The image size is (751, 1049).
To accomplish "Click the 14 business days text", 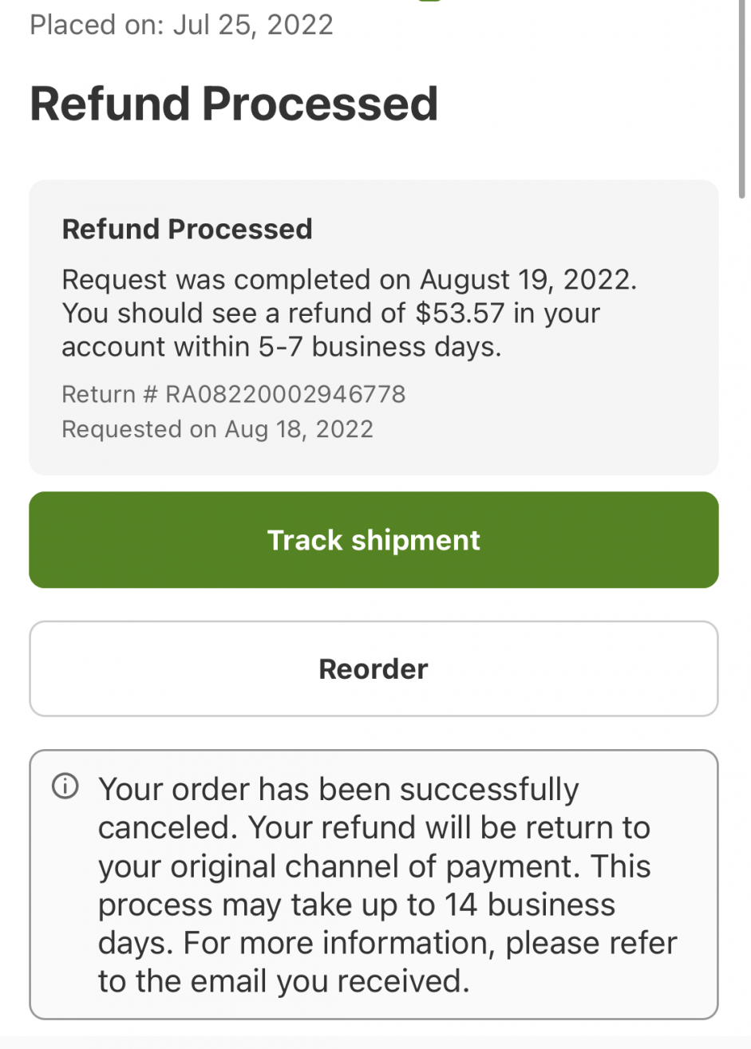I will click(524, 905).
